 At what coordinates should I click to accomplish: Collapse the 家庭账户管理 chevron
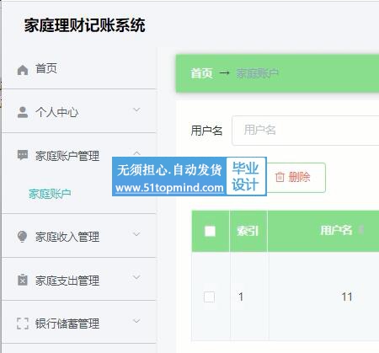pos(136,153)
